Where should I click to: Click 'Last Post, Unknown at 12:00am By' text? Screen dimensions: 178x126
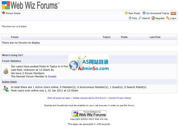(x=33, y=70)
